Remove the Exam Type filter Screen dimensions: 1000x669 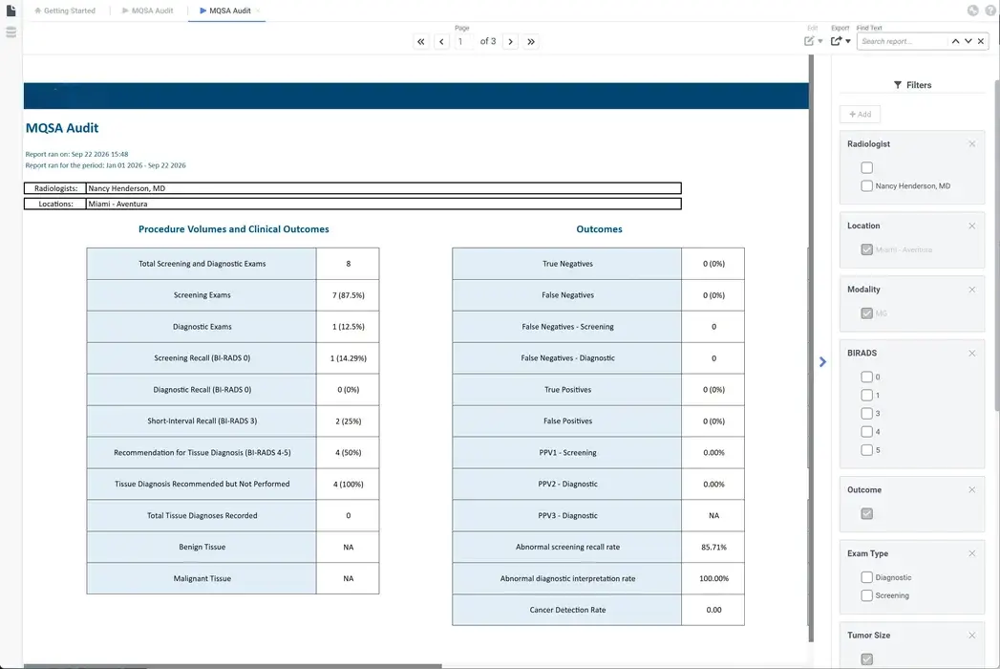972,553
